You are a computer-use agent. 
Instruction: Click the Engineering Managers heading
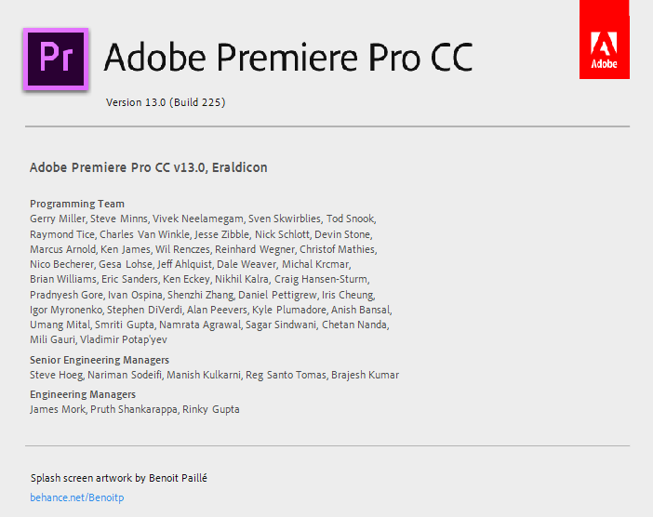tap(83, 394)
